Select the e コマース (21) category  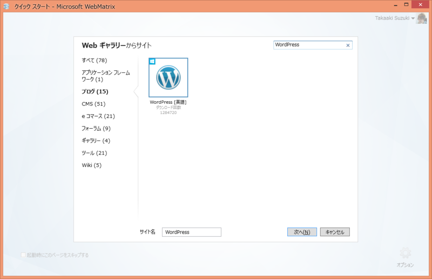click(98, 116)
